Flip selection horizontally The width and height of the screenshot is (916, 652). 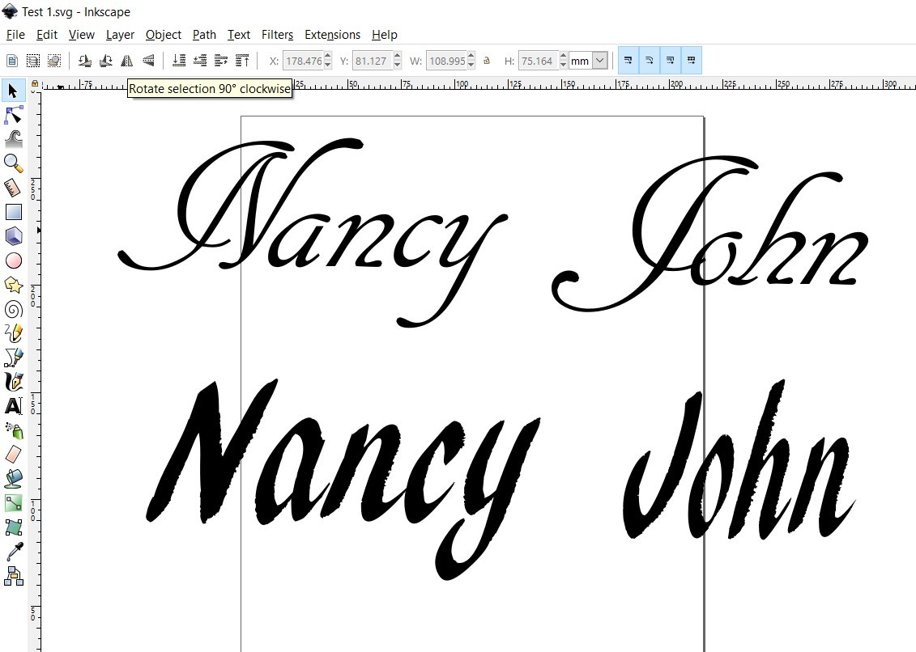point(127,60)
